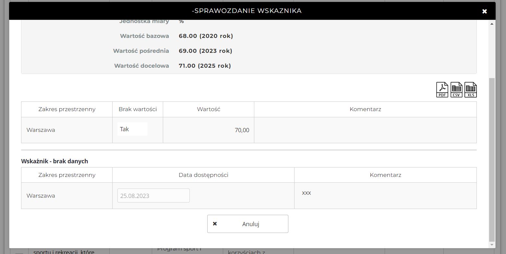This screenshot has height=254, width=506.
Task: Export the indicator data to XLS
Action: 471,90
